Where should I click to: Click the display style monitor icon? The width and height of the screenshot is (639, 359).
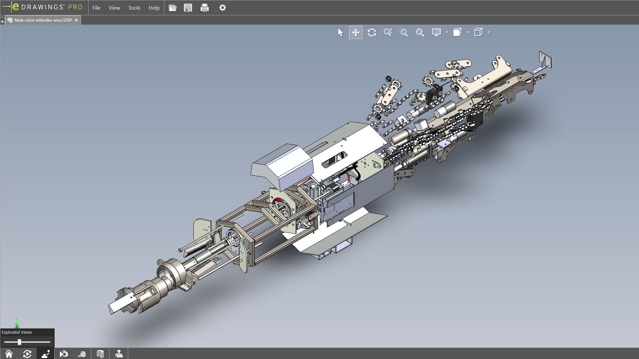pos(436,33)
